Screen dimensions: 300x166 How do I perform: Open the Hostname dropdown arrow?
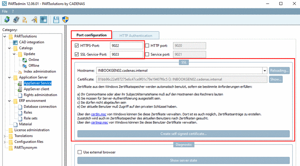pyautogui.click(x=265, y=70)
